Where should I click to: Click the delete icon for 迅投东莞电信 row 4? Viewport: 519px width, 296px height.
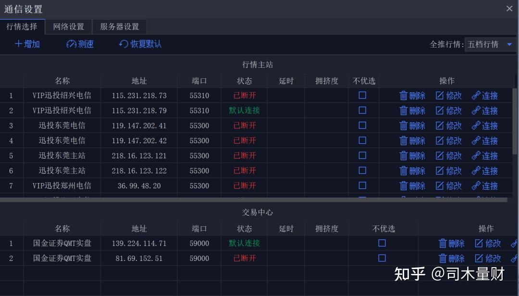pyautogui.click(x=404, y=140)
